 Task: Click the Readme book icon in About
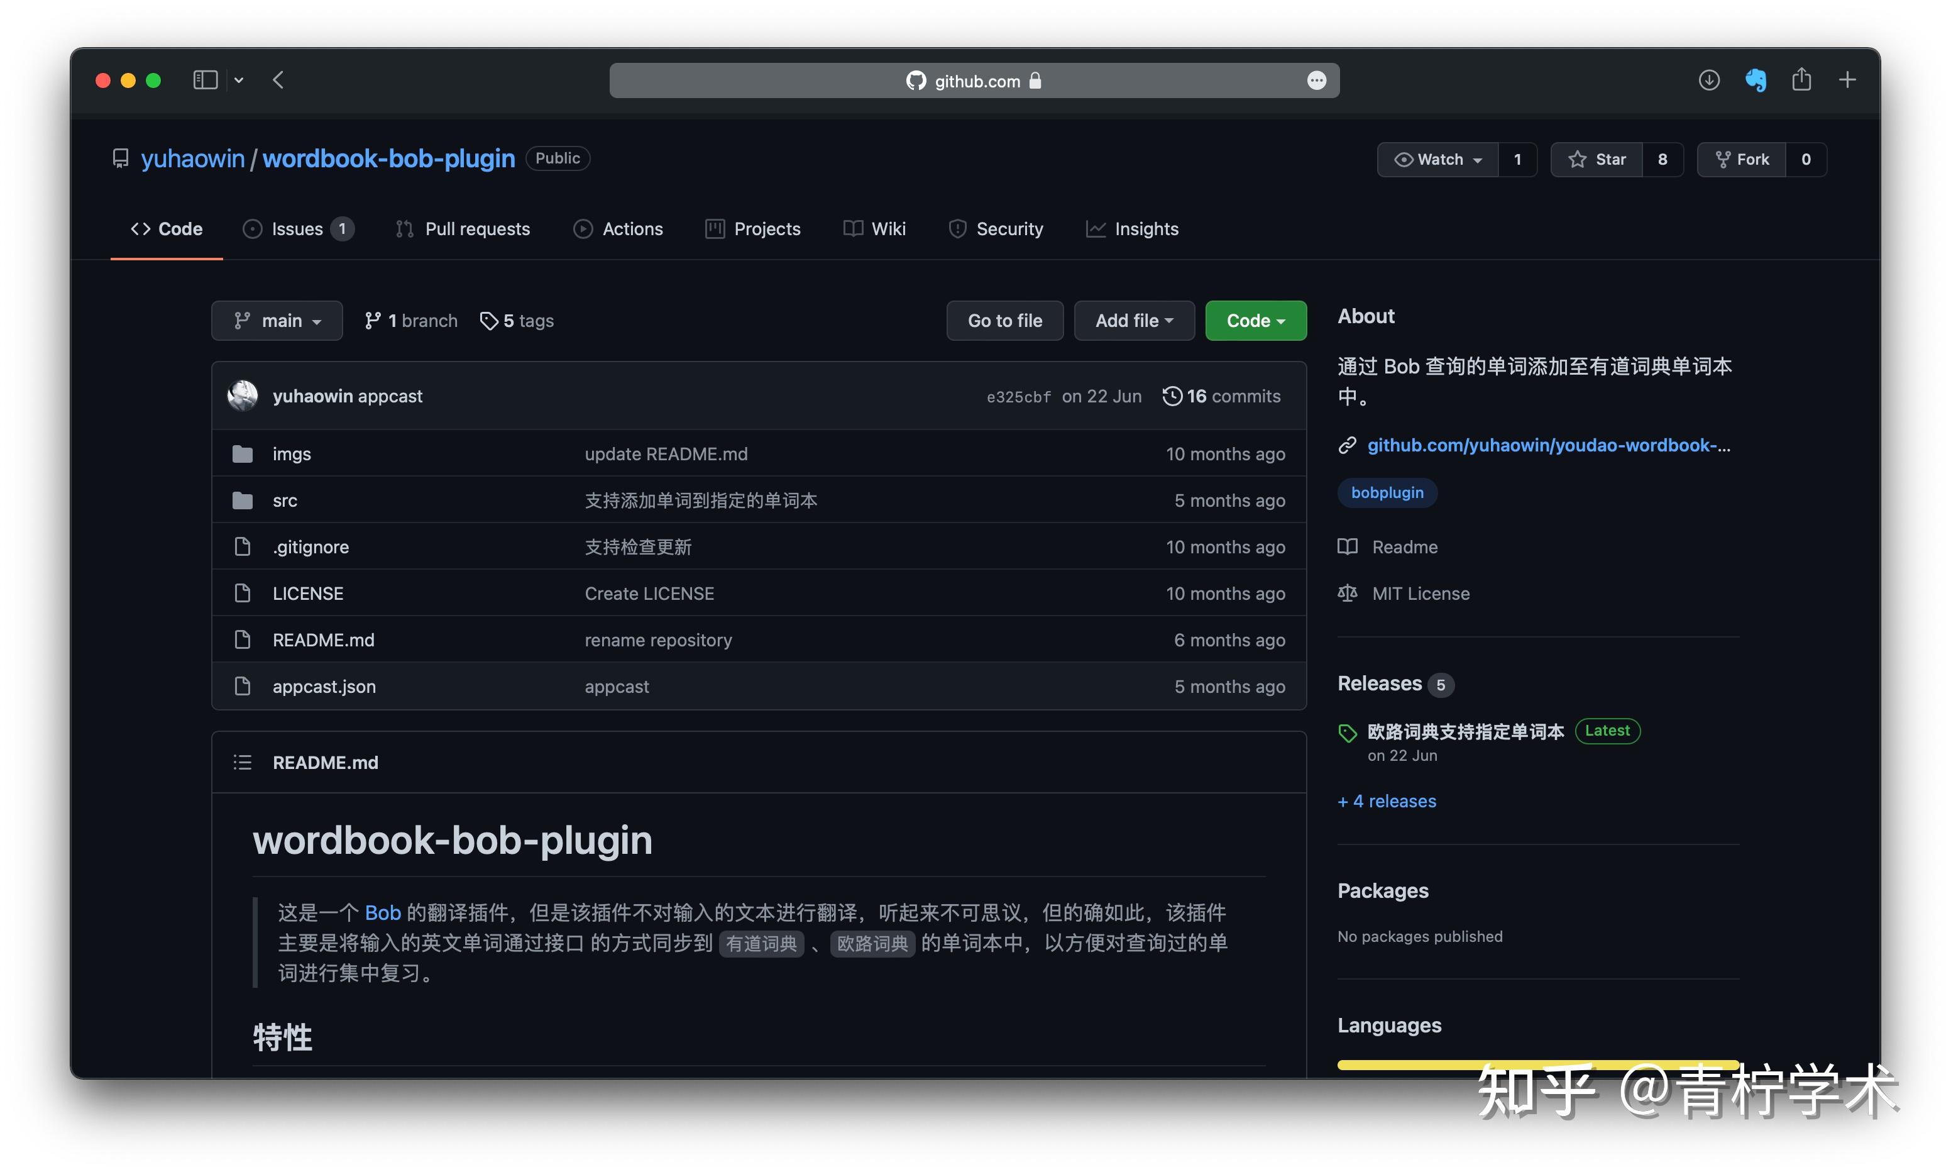pos(1347,546)
